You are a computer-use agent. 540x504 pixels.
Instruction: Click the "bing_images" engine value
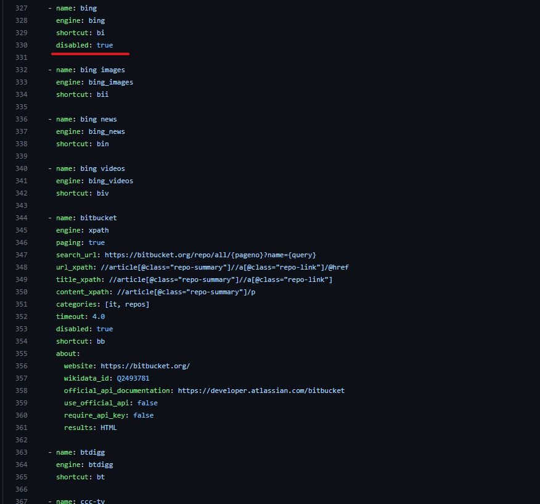110,82
